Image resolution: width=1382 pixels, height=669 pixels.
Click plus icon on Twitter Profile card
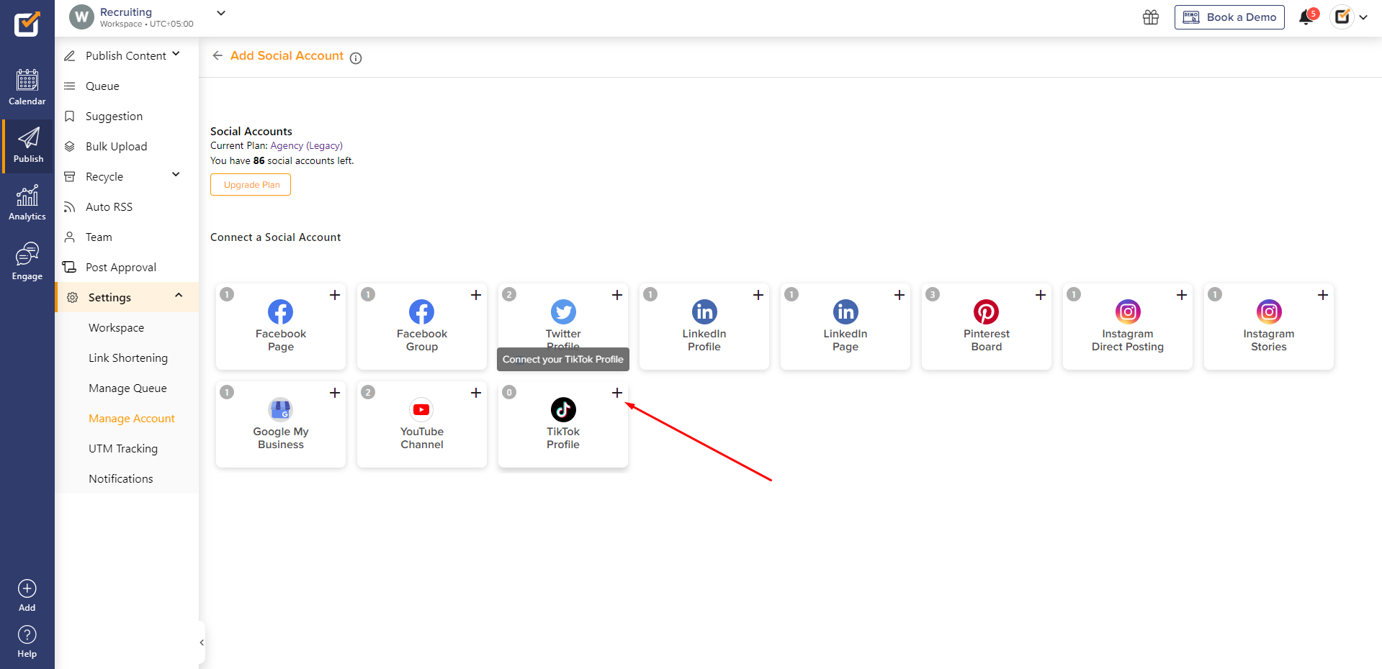(617, 295)
